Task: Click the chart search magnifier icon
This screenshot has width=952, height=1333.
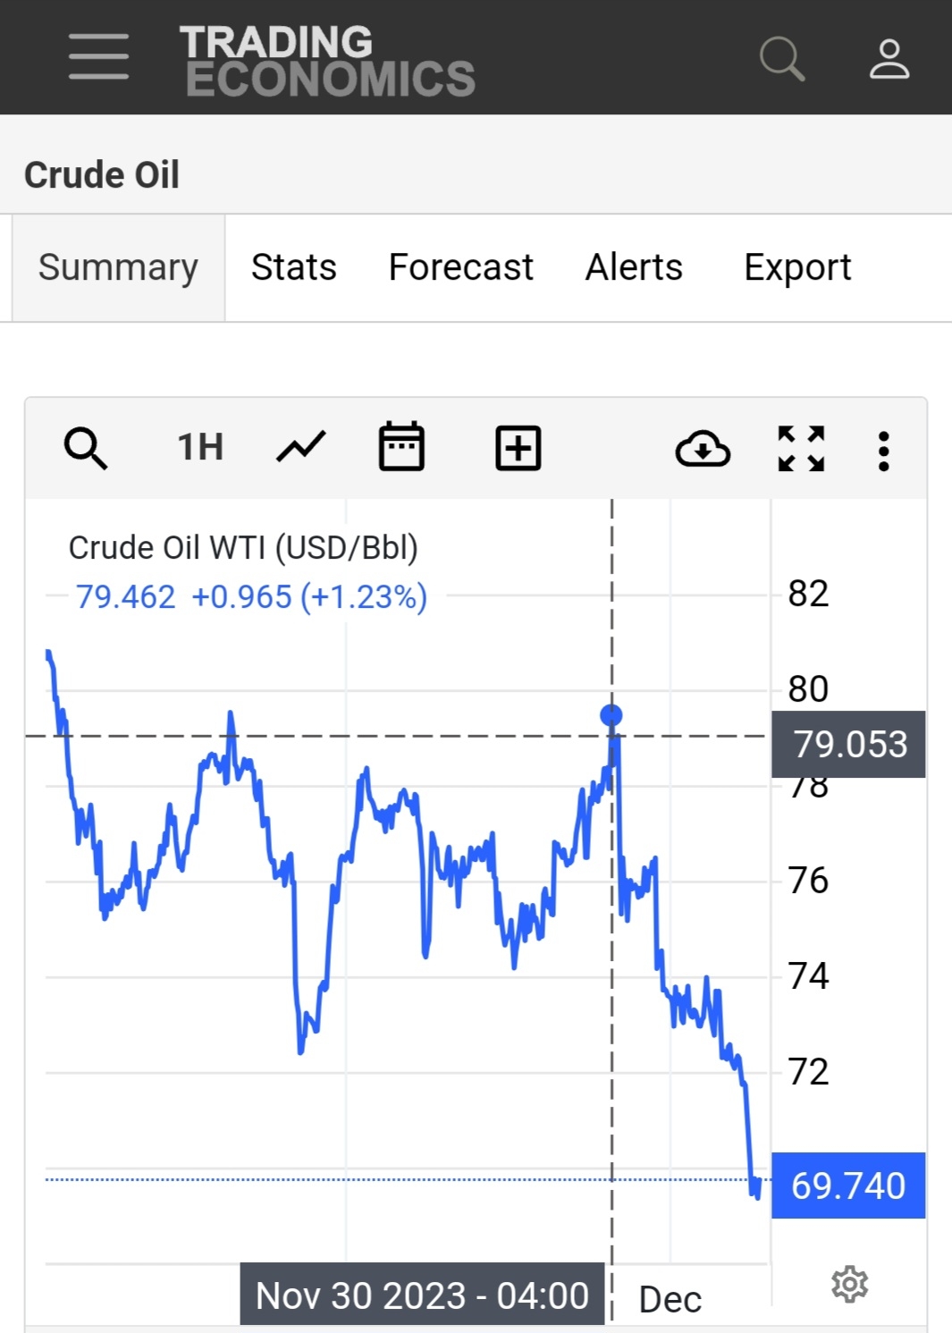Action: (x=86, y=448)
